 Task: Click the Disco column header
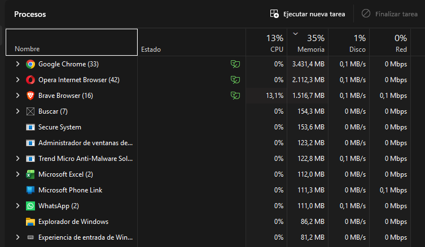coord(349,43)
